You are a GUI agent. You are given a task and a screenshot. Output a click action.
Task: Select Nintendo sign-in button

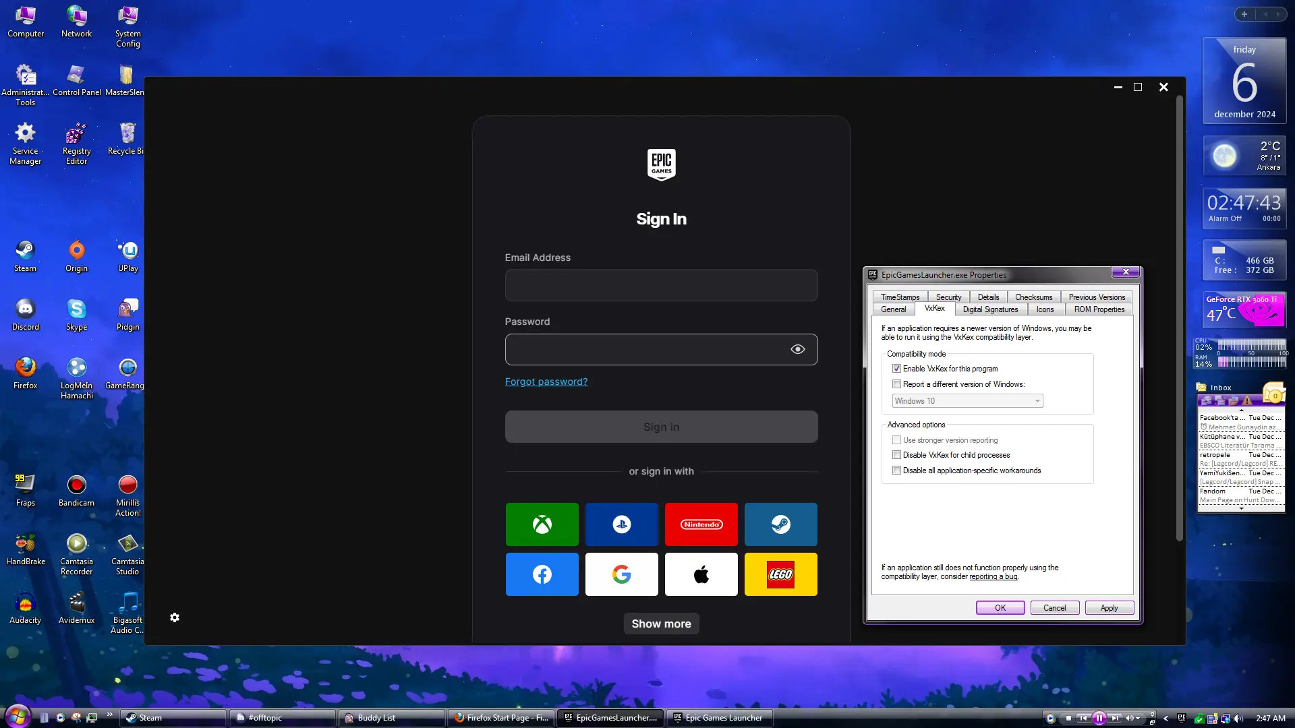pos(701,524)
